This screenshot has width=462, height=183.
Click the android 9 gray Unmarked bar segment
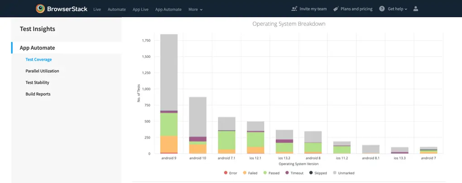pos(169,72)
